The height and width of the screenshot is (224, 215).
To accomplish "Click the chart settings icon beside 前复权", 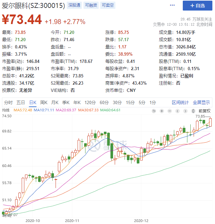I will (x=193, y=111).
